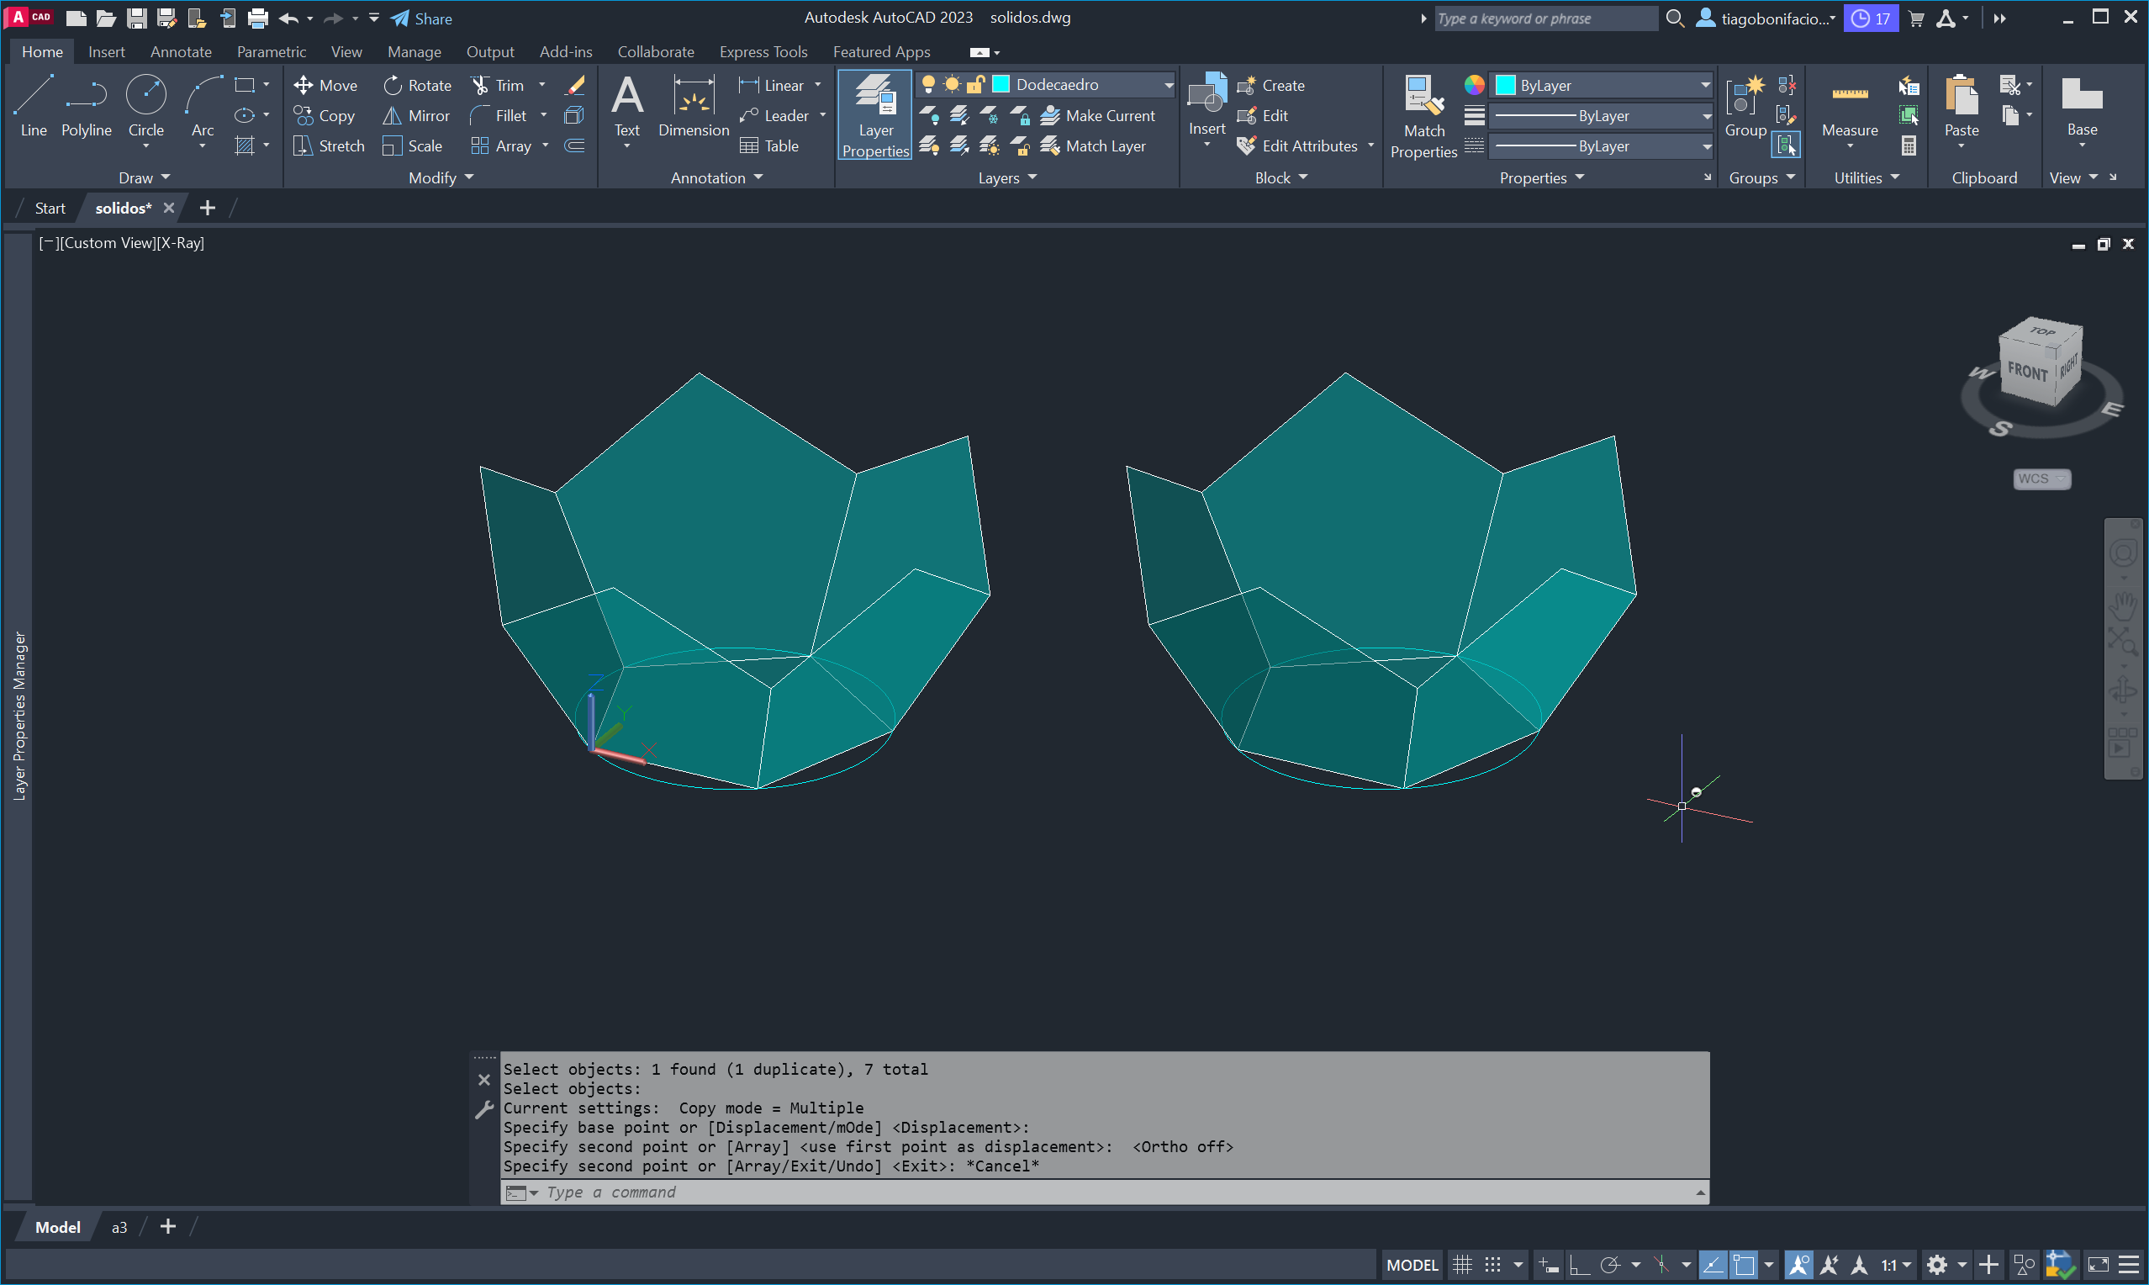Open the WCS coordinate system dropdown
Viewport: 2149px width, 1285px height.
2041,479
